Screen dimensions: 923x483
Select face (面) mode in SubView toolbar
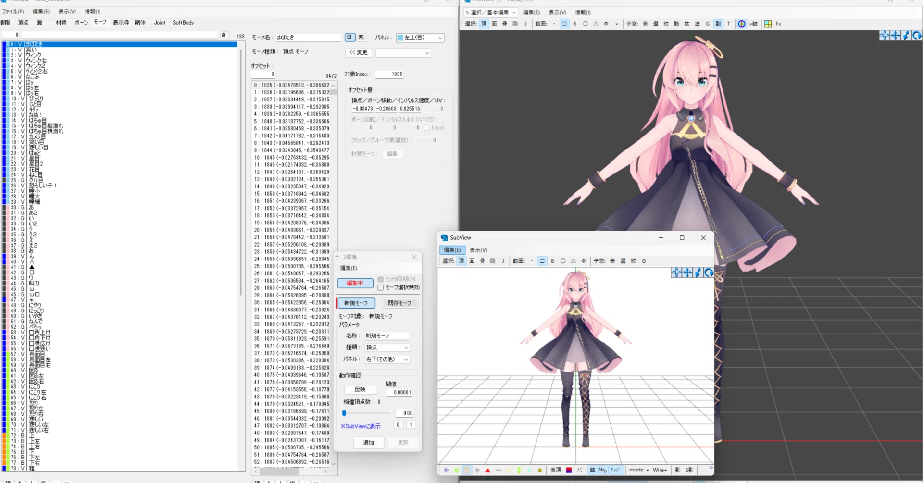472,261
